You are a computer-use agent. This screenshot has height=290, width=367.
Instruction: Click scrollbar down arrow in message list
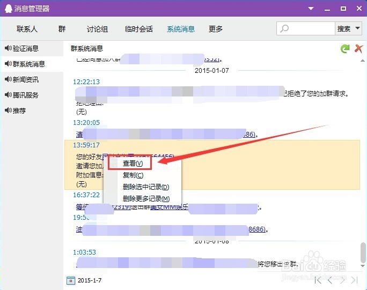point(363,266)
